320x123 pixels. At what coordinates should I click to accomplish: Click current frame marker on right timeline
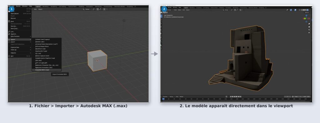click(163, 99)
